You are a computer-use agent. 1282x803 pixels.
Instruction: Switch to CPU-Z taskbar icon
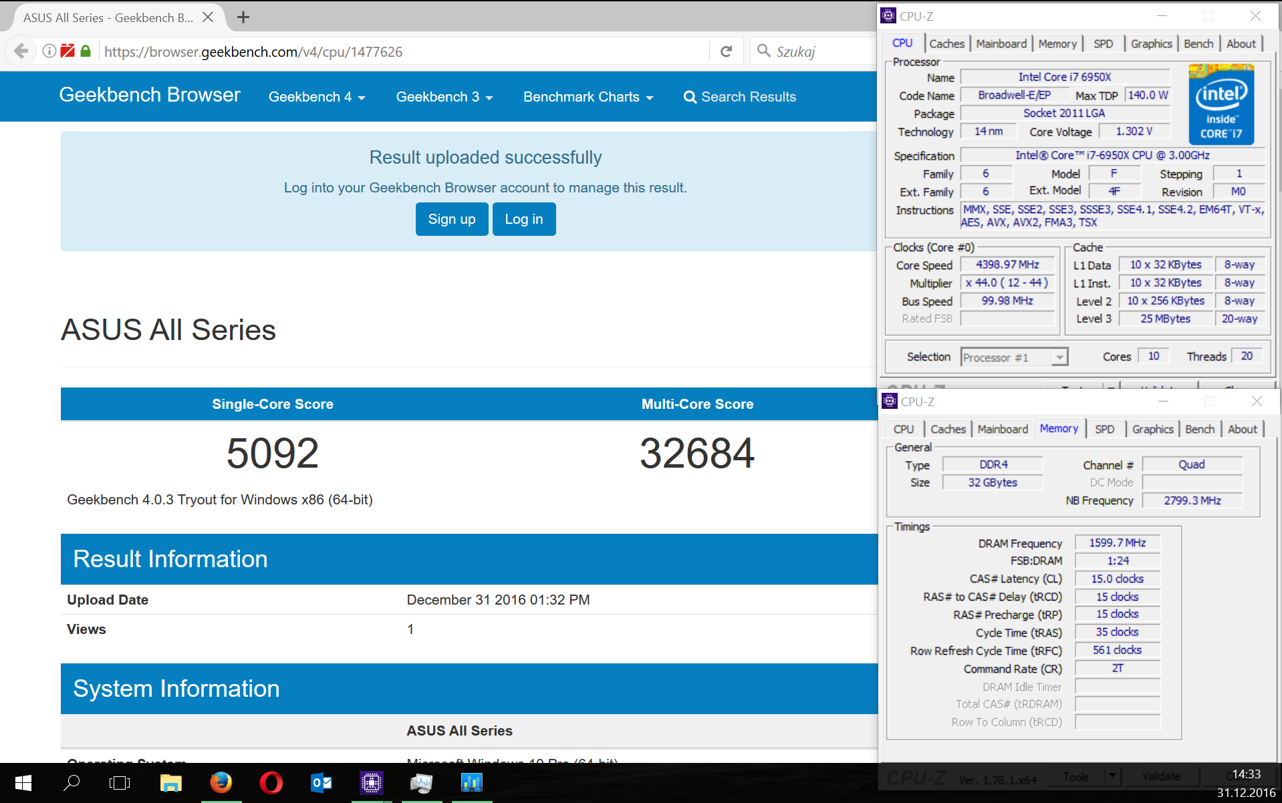pyautogui.click(x=371, y=783)
